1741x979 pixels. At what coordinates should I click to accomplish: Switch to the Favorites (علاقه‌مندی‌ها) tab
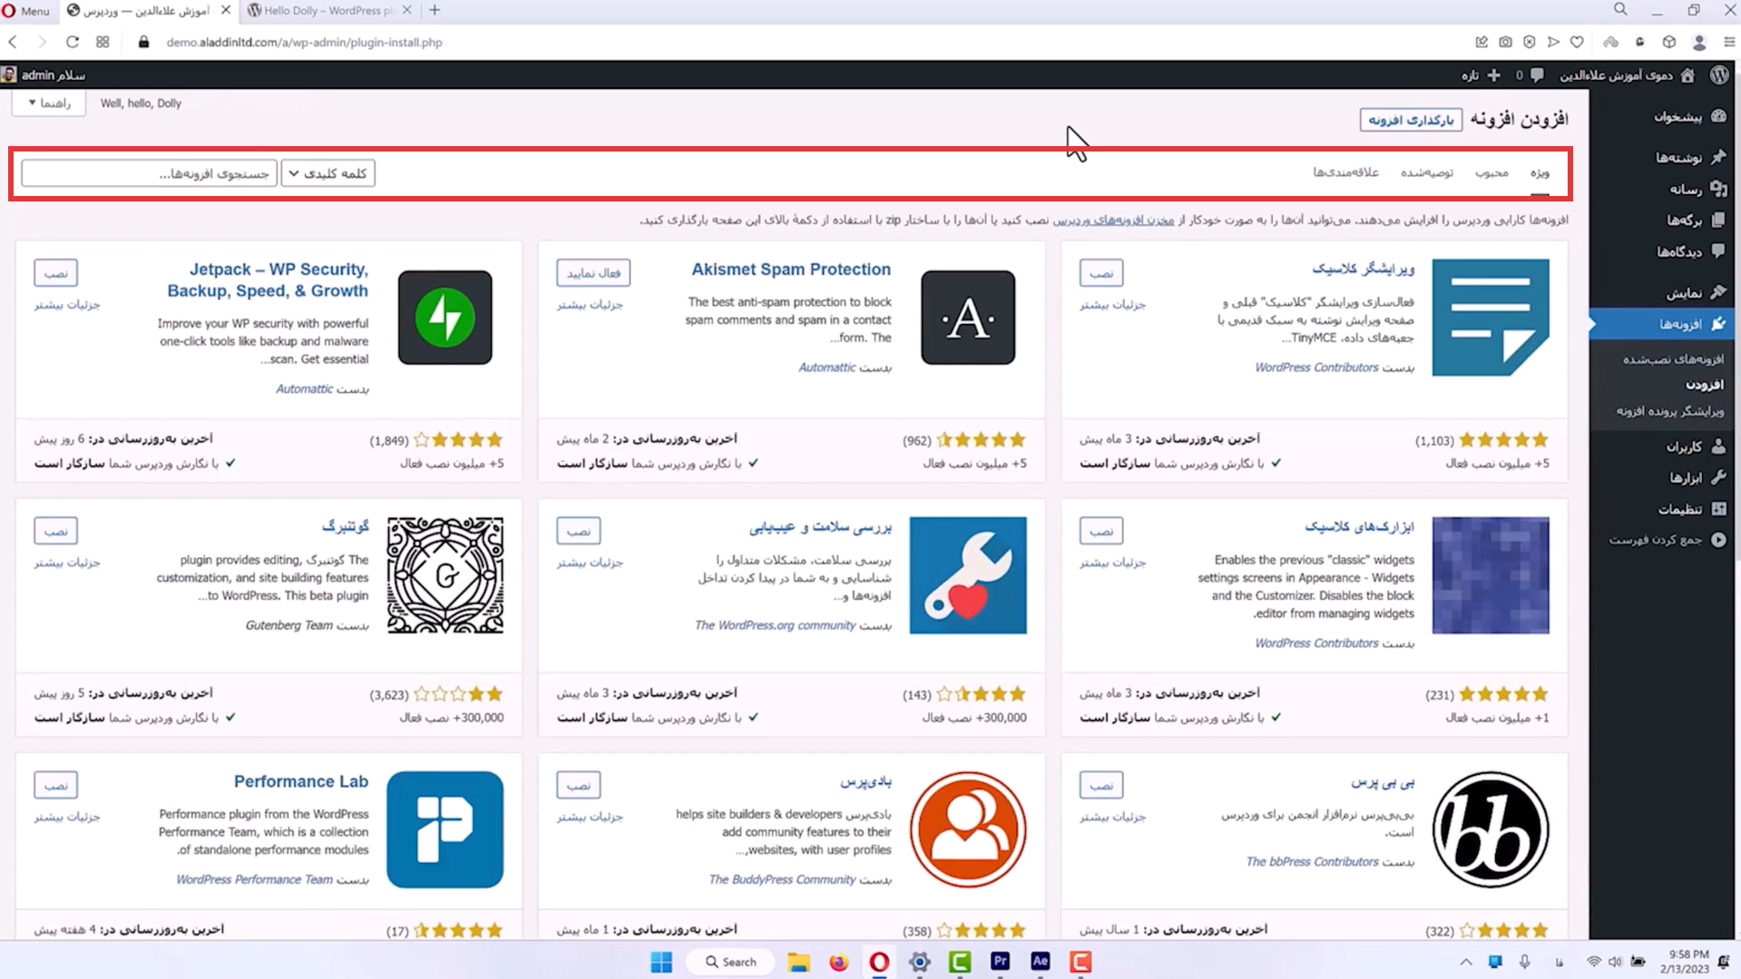click(x=1345, y=173)
